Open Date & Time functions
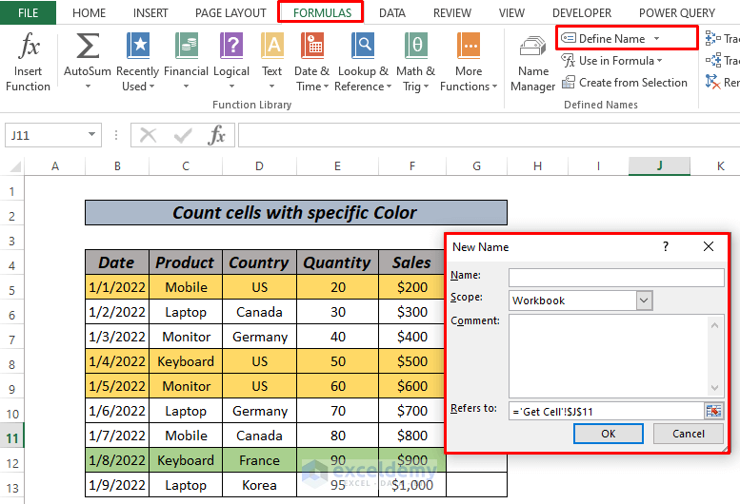This screenshot has width=740, height=504. [311, 47]
